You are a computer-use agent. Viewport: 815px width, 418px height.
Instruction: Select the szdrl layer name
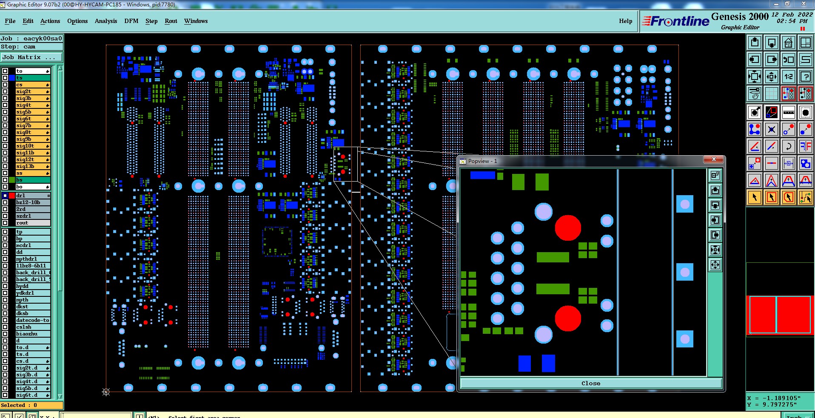coord(33,216)
